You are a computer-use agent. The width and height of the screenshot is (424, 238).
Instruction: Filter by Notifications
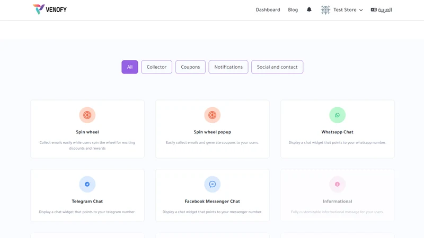(x=228, y=67)
